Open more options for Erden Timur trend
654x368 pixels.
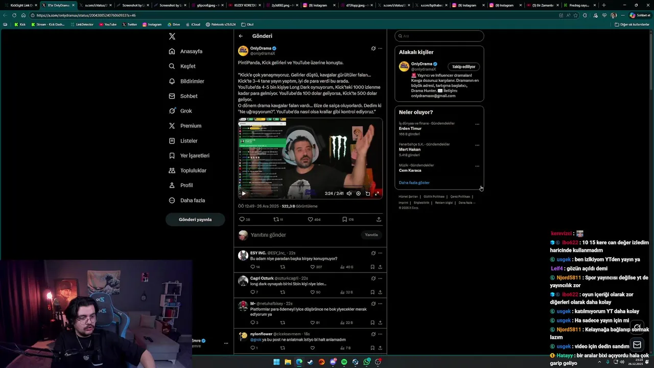[x=477, y=124]
